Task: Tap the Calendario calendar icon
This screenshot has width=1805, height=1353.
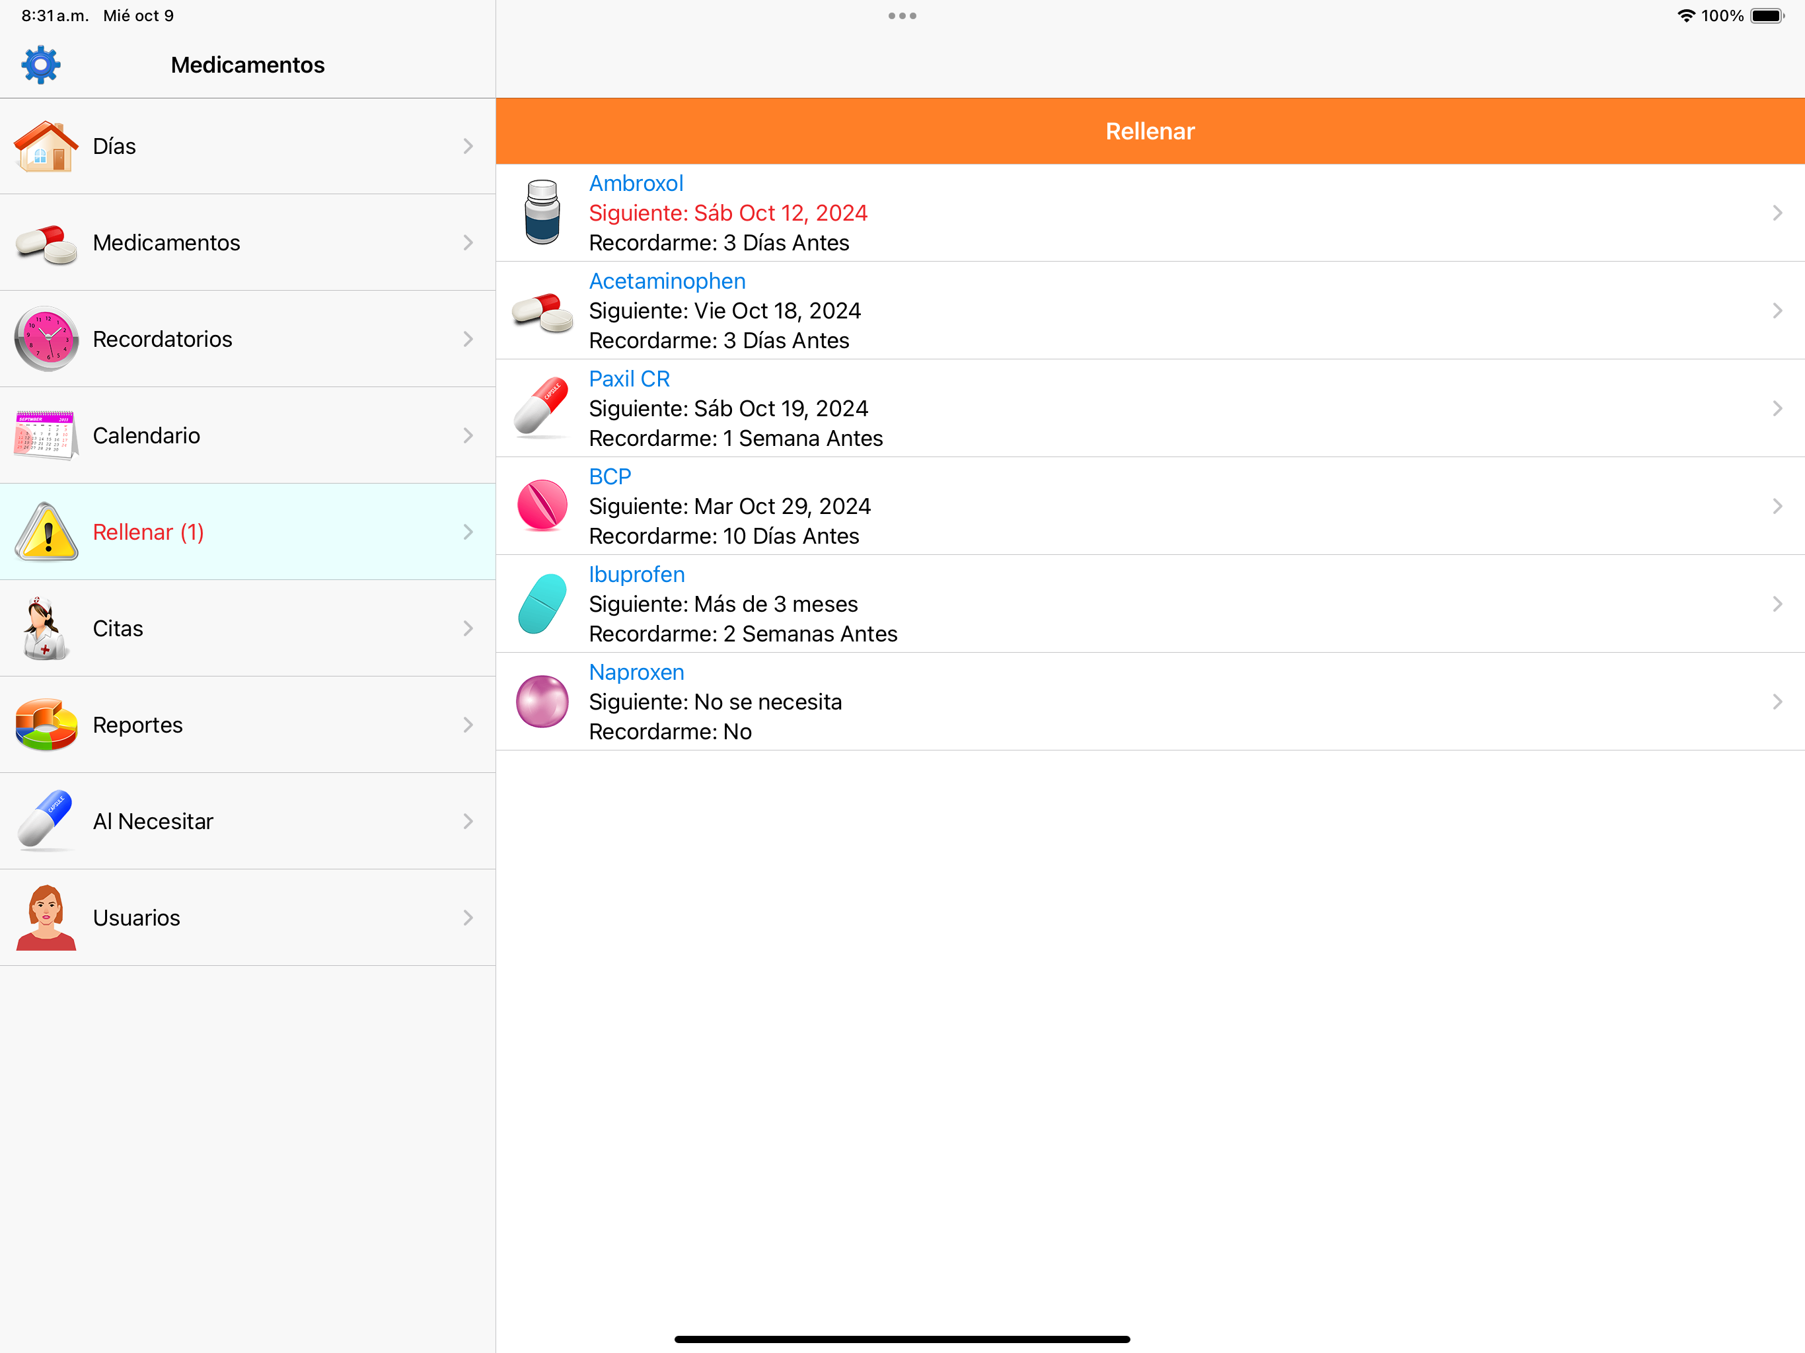Action: [x=46, y=435]
